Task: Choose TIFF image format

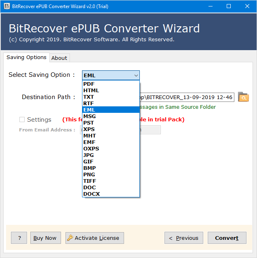Action: [x=111, y=181]
